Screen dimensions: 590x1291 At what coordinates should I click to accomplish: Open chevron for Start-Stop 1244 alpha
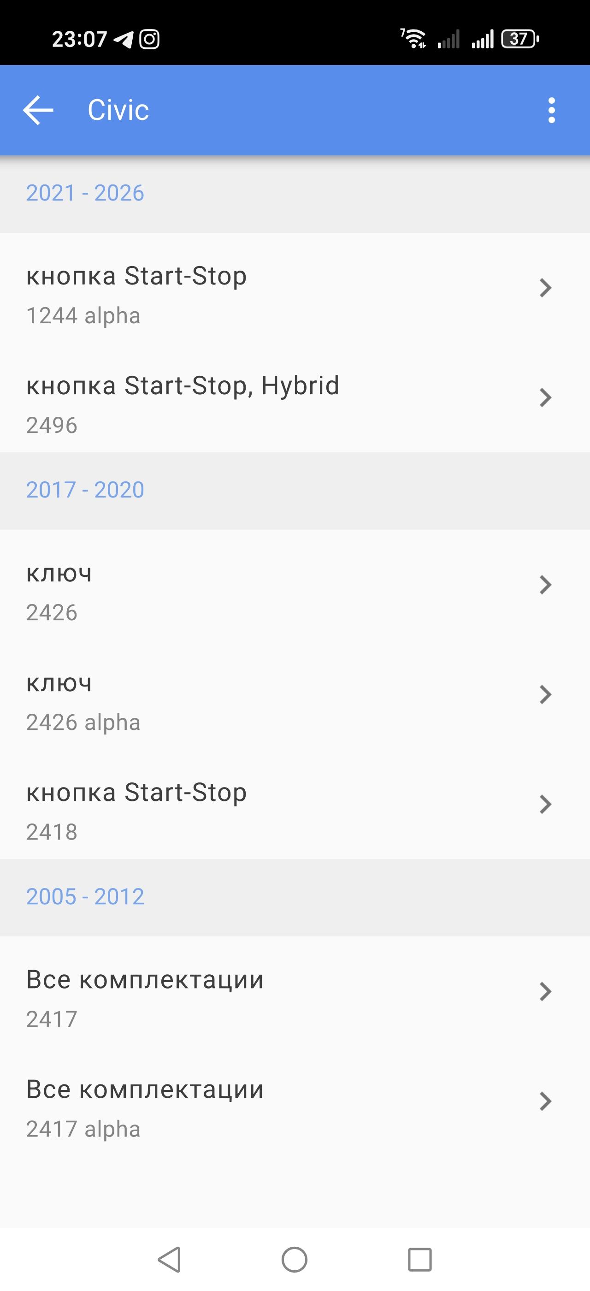tap(545, 288)
